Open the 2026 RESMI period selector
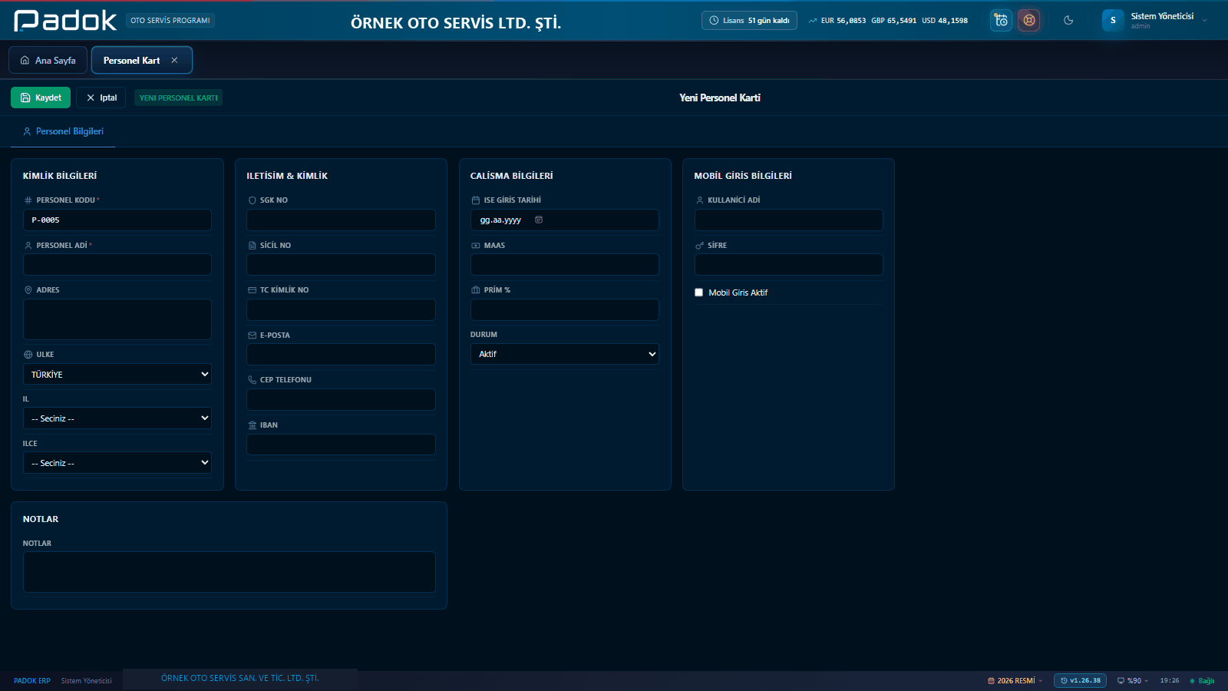Image resolution: width=1228 pixels, height=691 pixels. pyautogui.click(x=1015, y=681)
